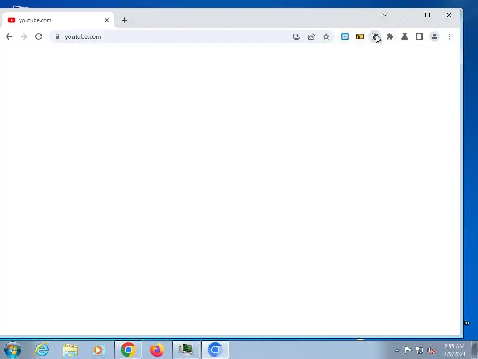Screen dimensions: 478x359
Task: Open the Windows Start menu
Action: [13, 350]
